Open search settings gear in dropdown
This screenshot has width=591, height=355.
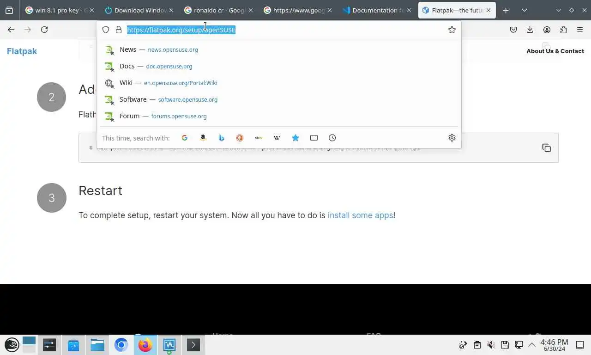click(452, 138)
